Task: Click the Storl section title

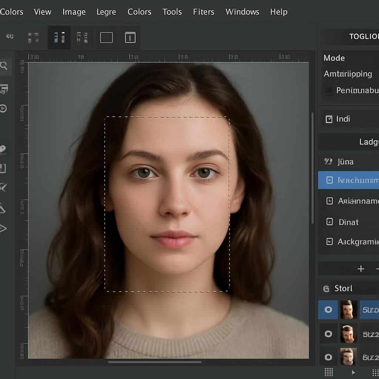Action: point(343,288)
